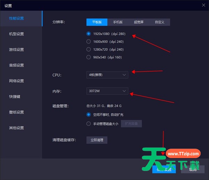This screenshot has height=180, width=209.
Task: Select the 1920x1080 (dpi 280) resolution
Action: tap(88, 34)
